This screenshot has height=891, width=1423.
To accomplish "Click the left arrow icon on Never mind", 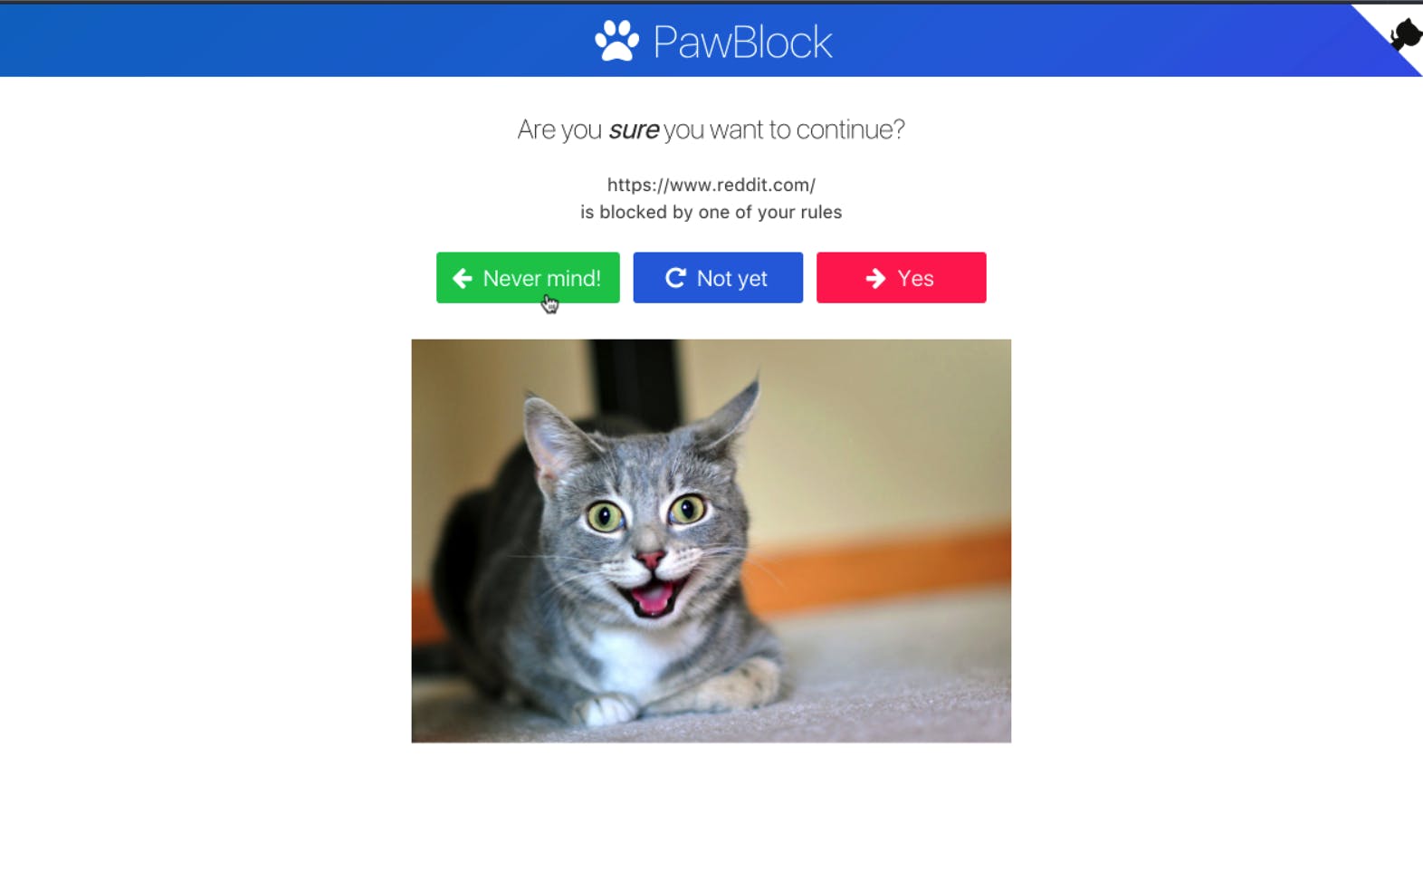I will [x=463, y=278].
